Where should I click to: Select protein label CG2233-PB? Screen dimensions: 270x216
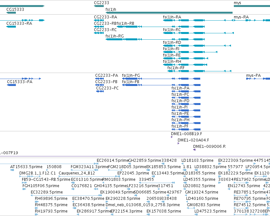(x=106, y=82)
